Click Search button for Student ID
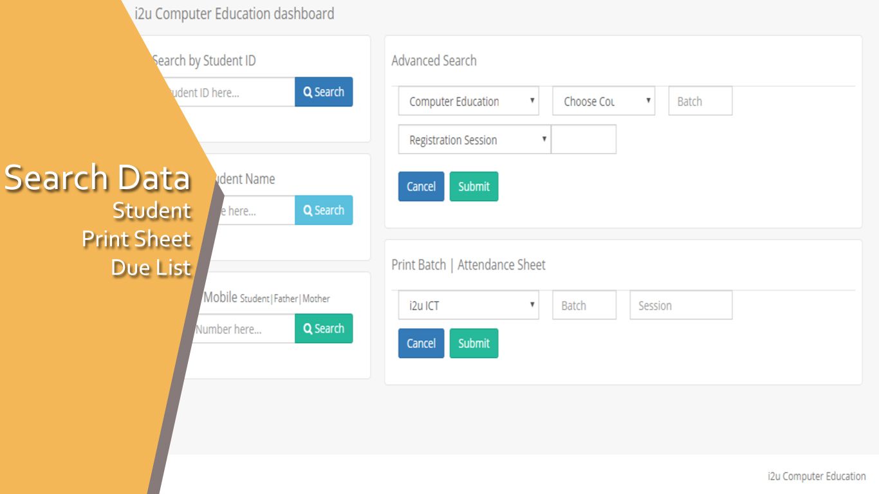Screen dimensions: 879x494 324,92
